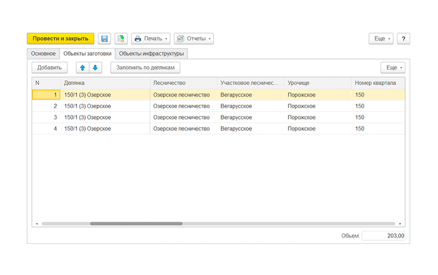
Task: Click the save diskette icon
Action: pyautogui.click(x=104, y=39)
